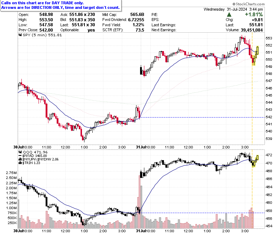The width and height of the screenshot is (278, 234).
Task: Click the blue dashed 542 previous-close line on SPY chart
Action: tap(202, 117)
